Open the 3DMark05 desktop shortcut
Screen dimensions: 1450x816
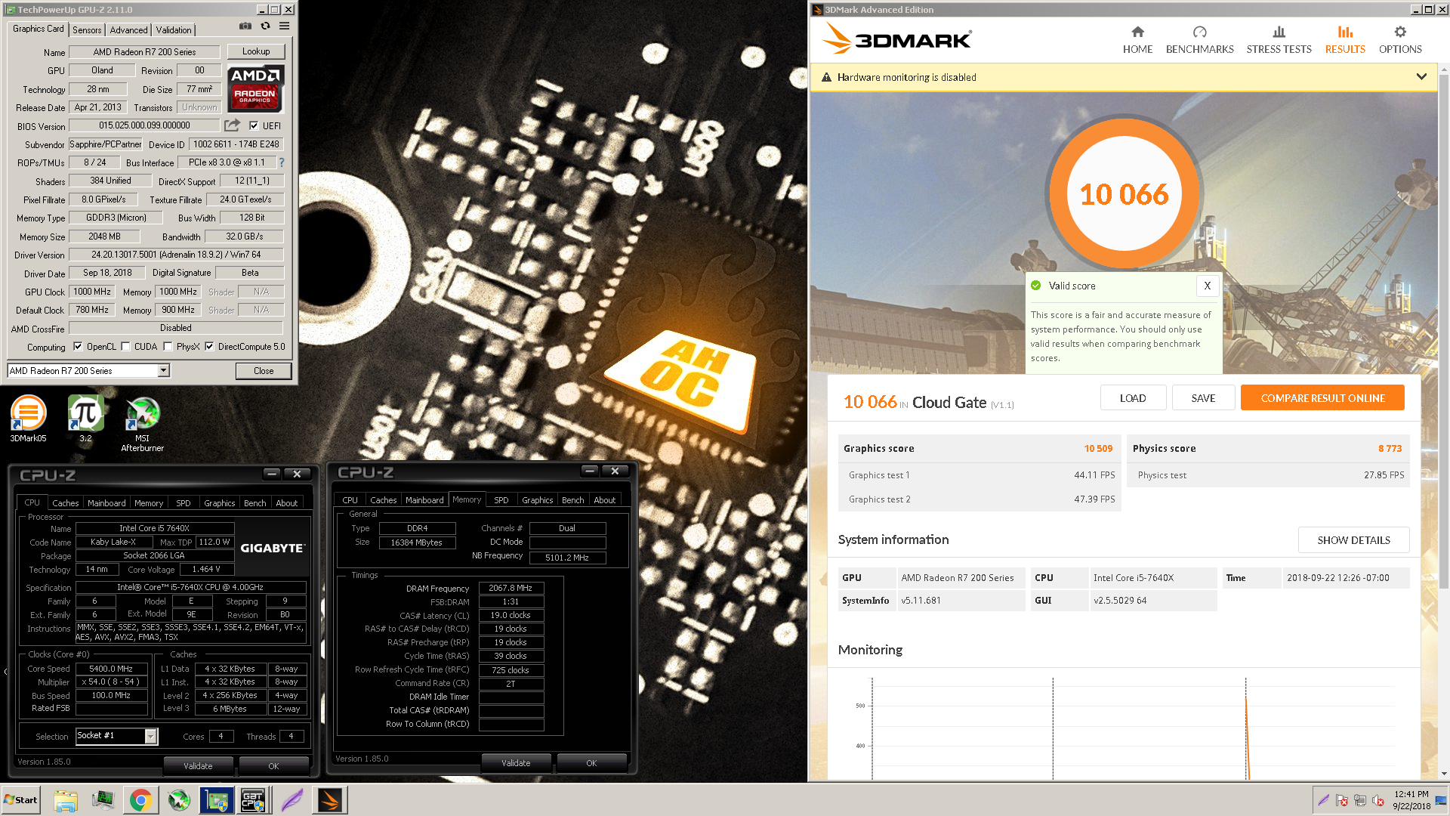[28, 419]
